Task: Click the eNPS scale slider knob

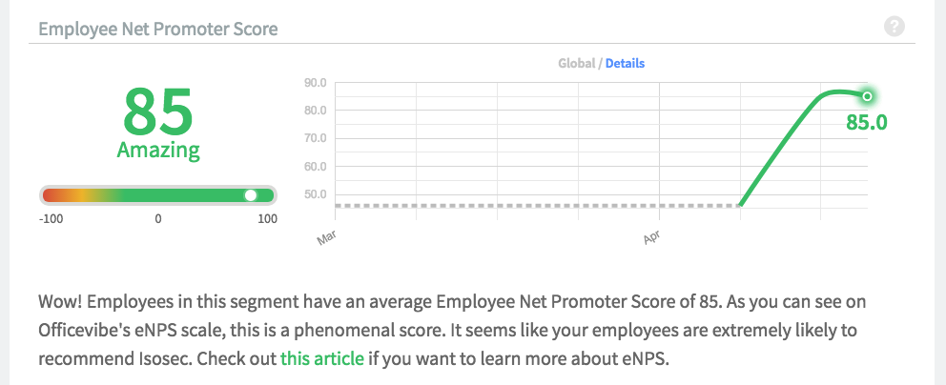Action: click(251, 195)
